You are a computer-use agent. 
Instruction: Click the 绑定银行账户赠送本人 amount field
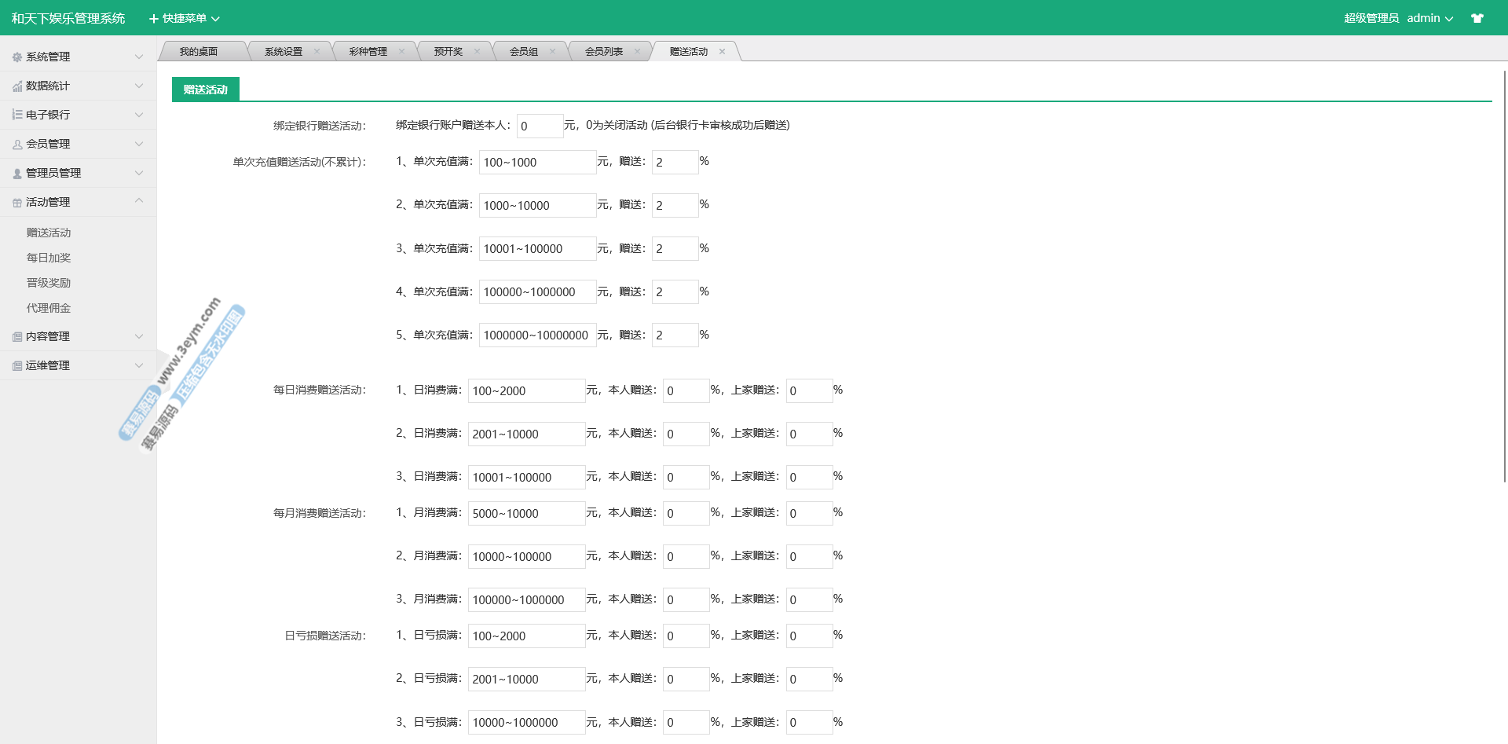point(540,126)
